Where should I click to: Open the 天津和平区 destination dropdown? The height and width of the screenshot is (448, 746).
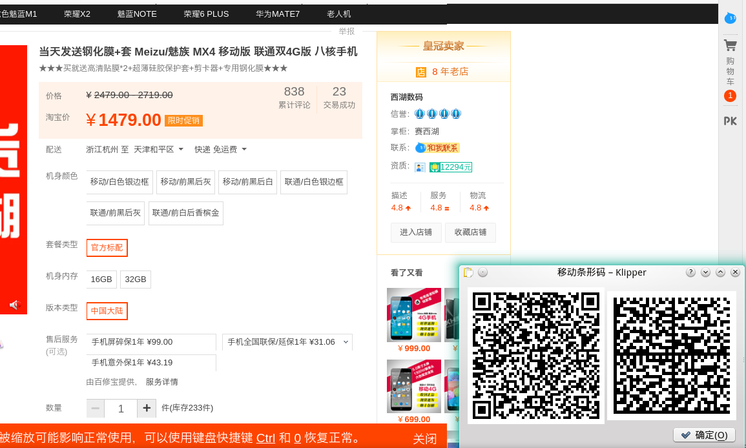[x=158, y=149]
